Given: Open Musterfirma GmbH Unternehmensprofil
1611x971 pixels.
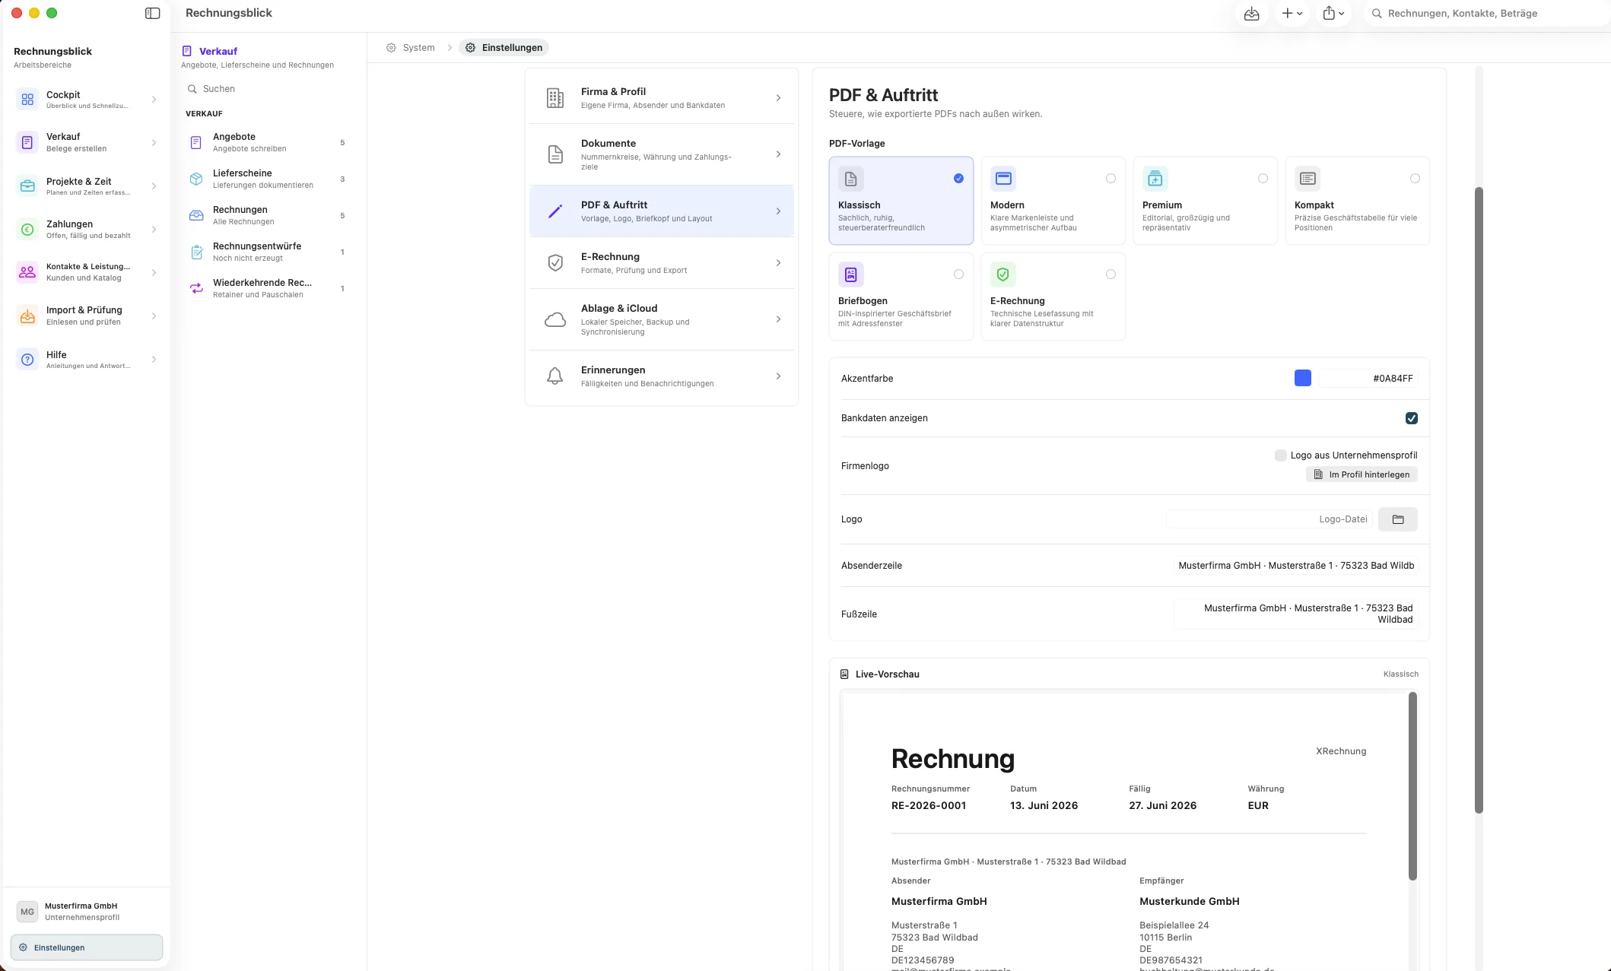Looking at the screenshot, I should click(86, 911).
